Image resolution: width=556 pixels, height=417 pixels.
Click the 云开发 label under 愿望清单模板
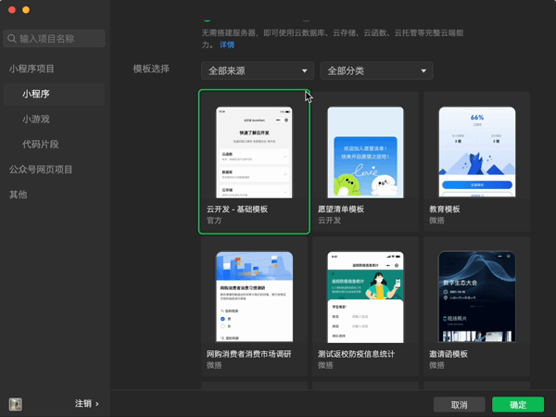point(329,221)
